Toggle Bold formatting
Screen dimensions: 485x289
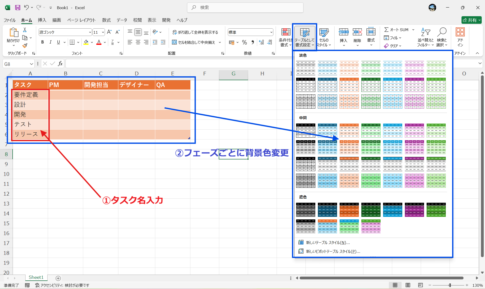pyautogui.click(x=42, y=42)
